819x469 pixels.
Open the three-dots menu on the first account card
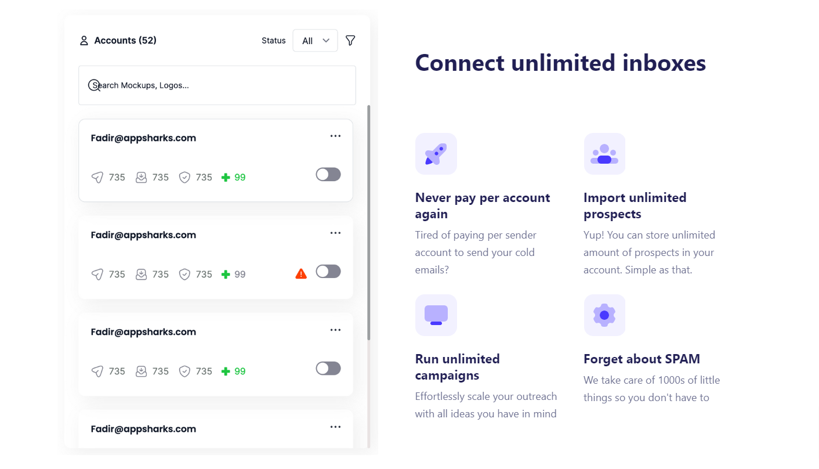tap(335, 136)
